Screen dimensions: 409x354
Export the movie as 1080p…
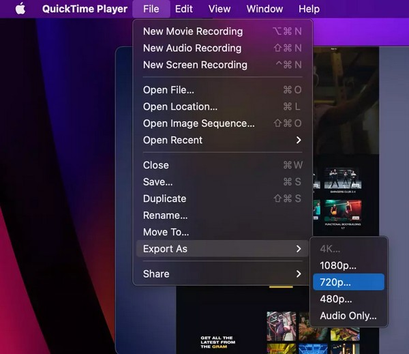click(348, 265)
